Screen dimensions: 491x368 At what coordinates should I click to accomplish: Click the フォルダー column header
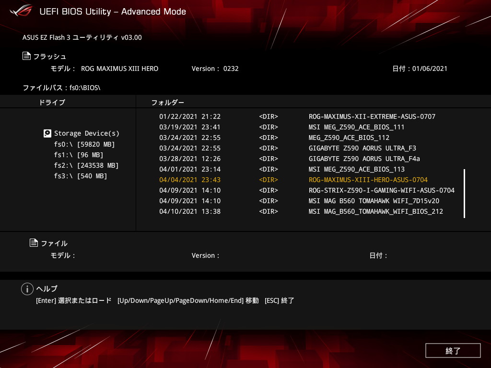[167, 103]
